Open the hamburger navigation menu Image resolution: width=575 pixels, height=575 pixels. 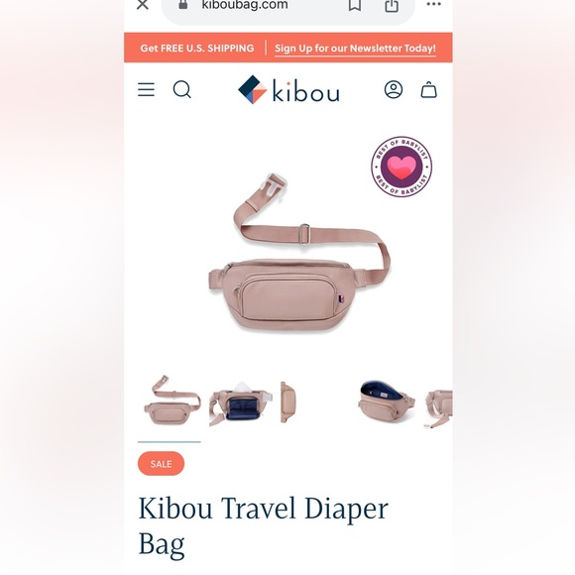tap(146, 89)
